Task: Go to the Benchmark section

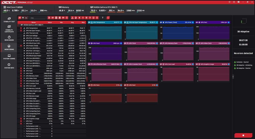Action: coord(9,38)
